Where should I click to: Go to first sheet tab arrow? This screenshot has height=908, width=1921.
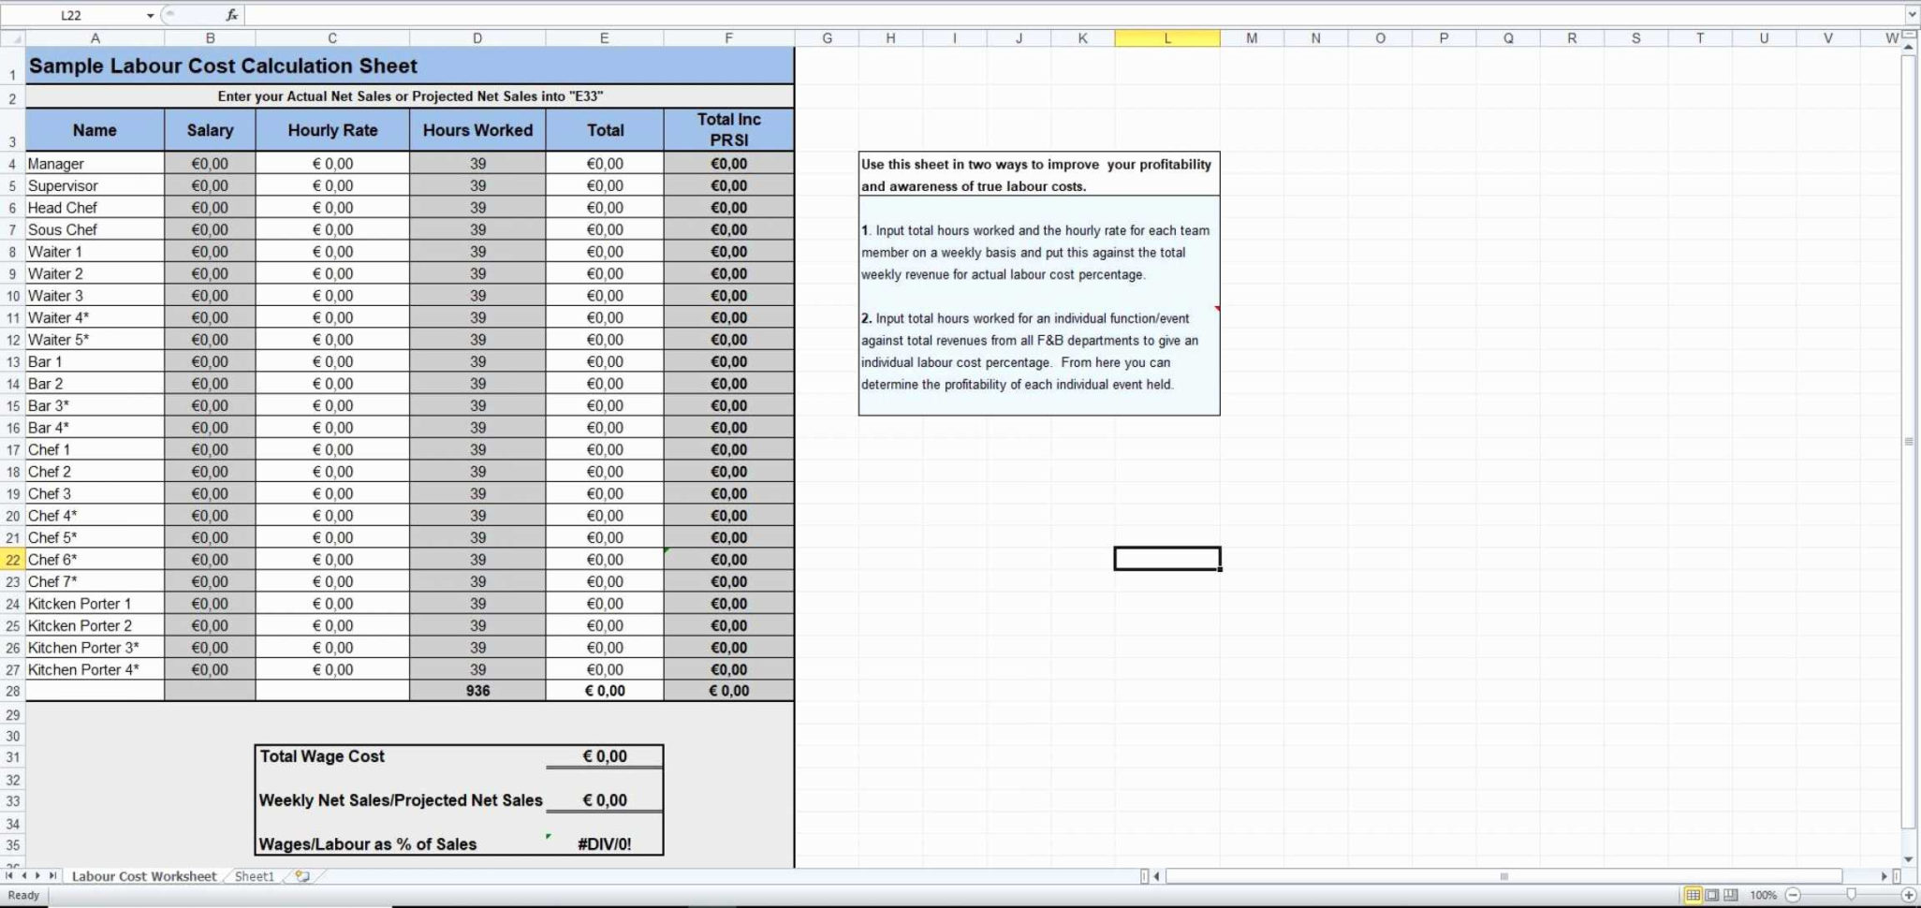coord(10,876)
